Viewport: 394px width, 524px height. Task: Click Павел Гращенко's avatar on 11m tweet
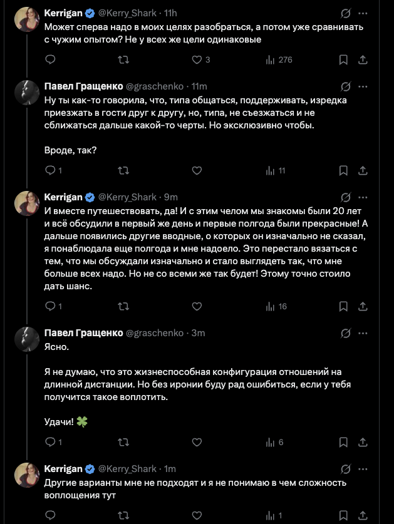(x=28, y=93)
